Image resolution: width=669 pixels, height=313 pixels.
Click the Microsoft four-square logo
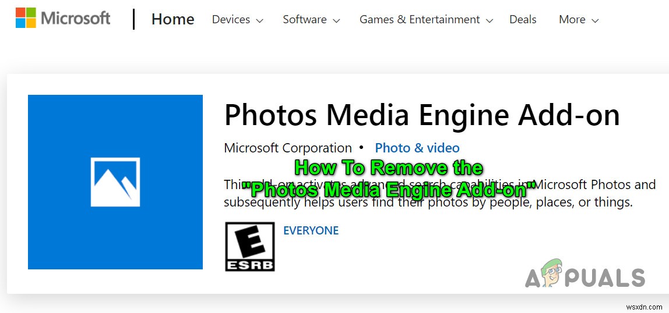pos(26,18)
